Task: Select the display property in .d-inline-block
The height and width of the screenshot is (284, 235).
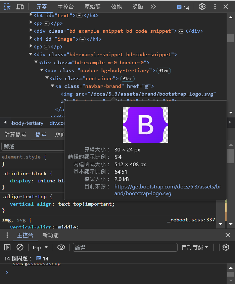Action: coord(20,181)
